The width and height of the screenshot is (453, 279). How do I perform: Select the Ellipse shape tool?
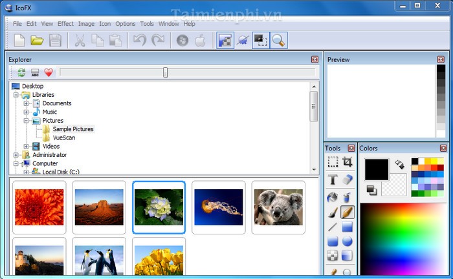point(348,242)
